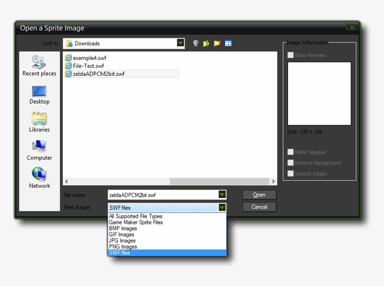Browse Computer from the sidebar
Screen dimensions: 384x286
click(x=39, y=150)
